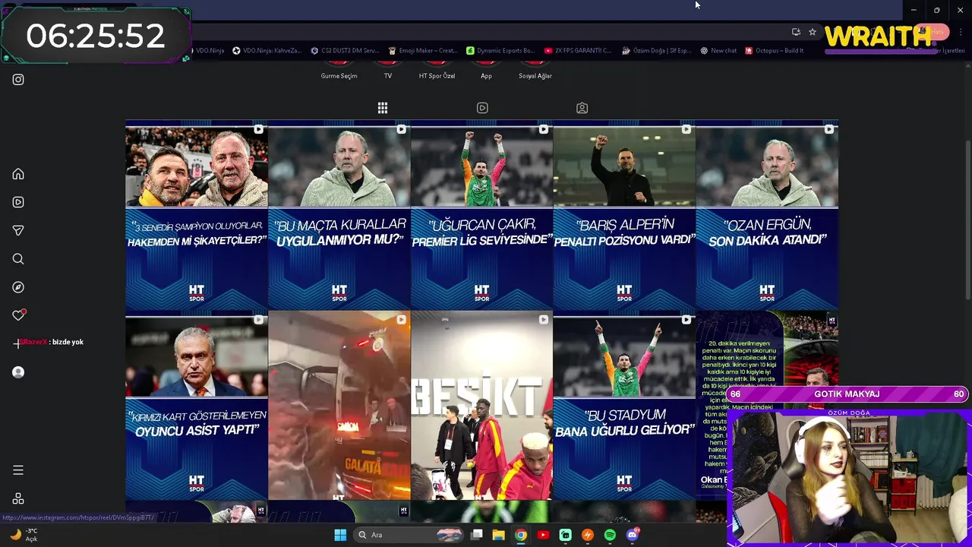The height and width of the screenshot is (547, 972).
Task: Open post 'Barış Alper'in penaltı pozisyonu vardı'
Action: [624, 216]
